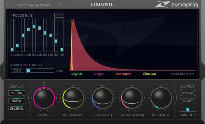The width and height of the screenshot is (205, 124).
Task: Click the FOCUS knob
Action: click(x=44, y=98)
